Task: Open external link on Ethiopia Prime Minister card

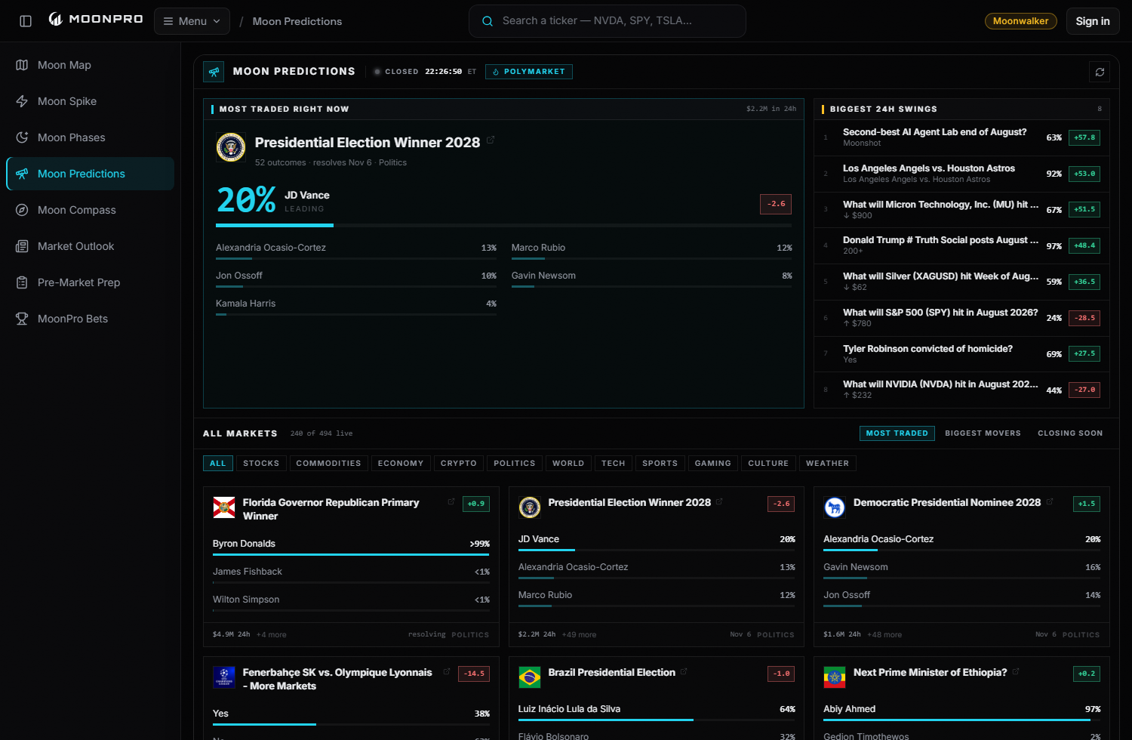Action: point(1016,671)
